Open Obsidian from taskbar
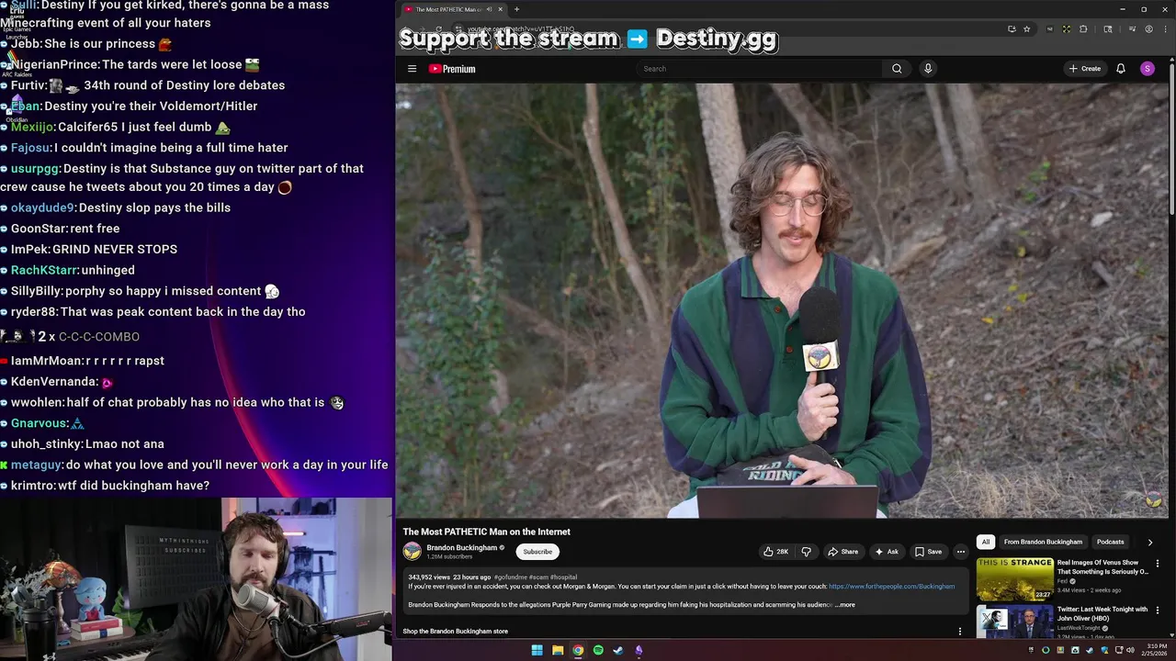1176x661 pixels. click(639, 650)
